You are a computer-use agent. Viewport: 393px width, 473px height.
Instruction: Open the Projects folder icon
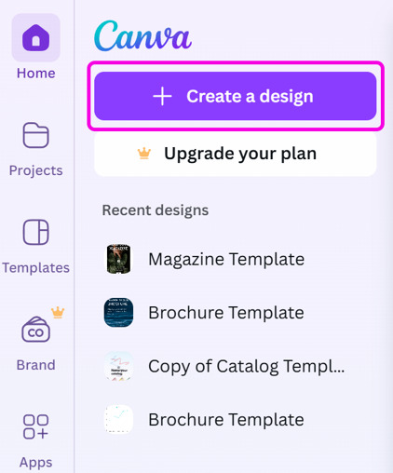coord(35,135)
